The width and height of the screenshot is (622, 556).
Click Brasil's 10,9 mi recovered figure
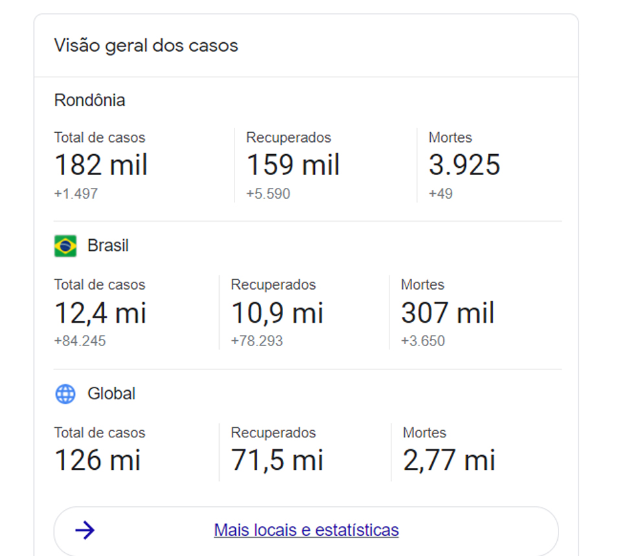[x=277, y=313]
